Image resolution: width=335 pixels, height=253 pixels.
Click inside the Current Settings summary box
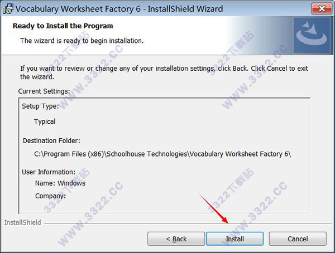[164, 155]
